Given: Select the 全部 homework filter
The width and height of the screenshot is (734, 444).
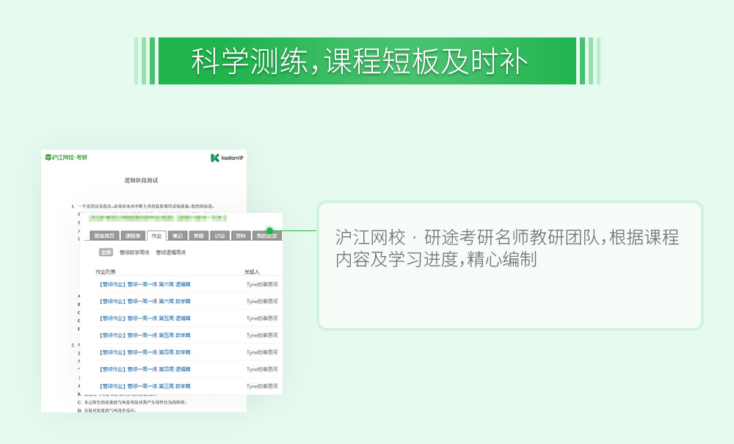Looking at the screenshot, I should tap(106, 252).
